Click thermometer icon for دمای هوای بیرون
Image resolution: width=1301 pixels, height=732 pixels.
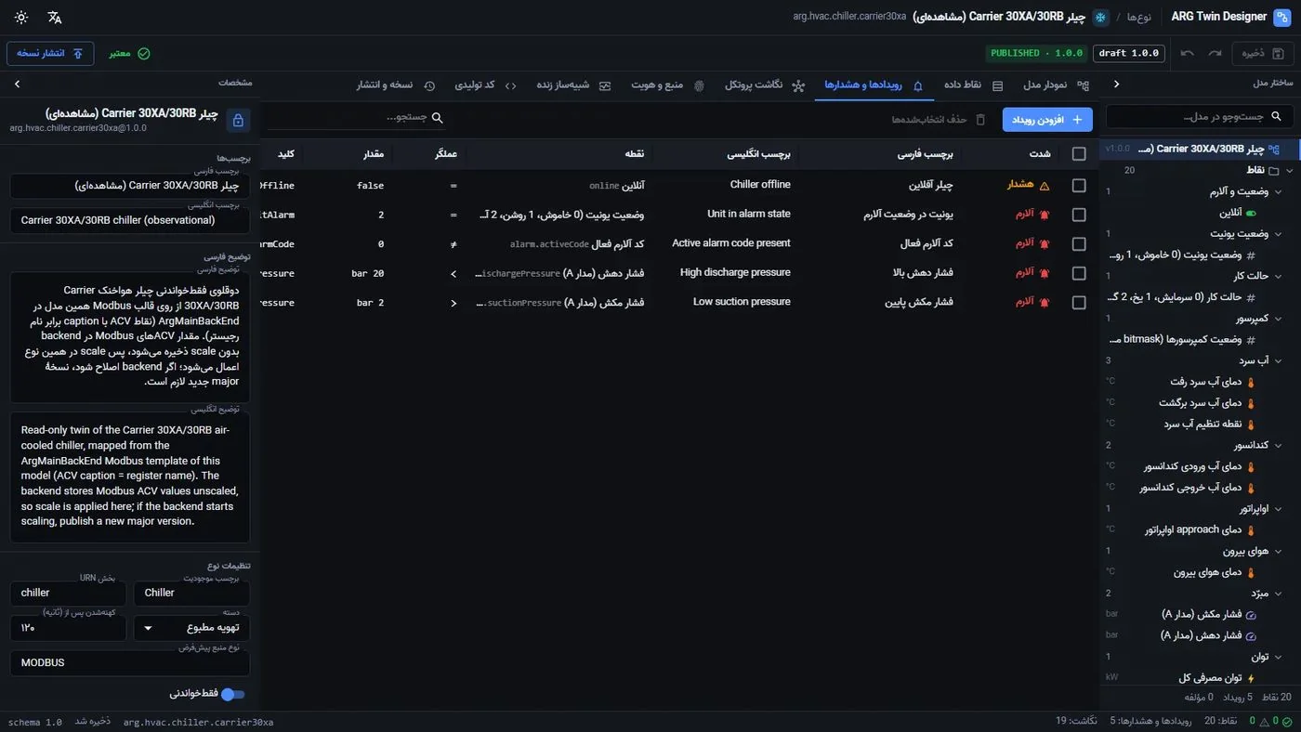tap(1250, 572)
